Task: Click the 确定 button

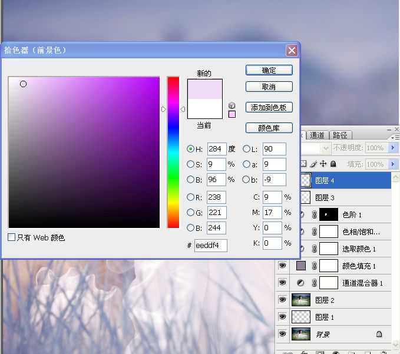Action: pyautogui.click(x=269, y=70)
